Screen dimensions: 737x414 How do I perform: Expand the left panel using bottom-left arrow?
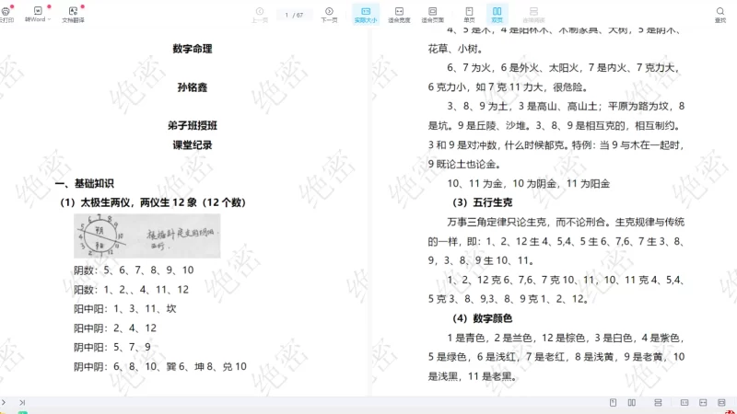click(x=5, y=403)
